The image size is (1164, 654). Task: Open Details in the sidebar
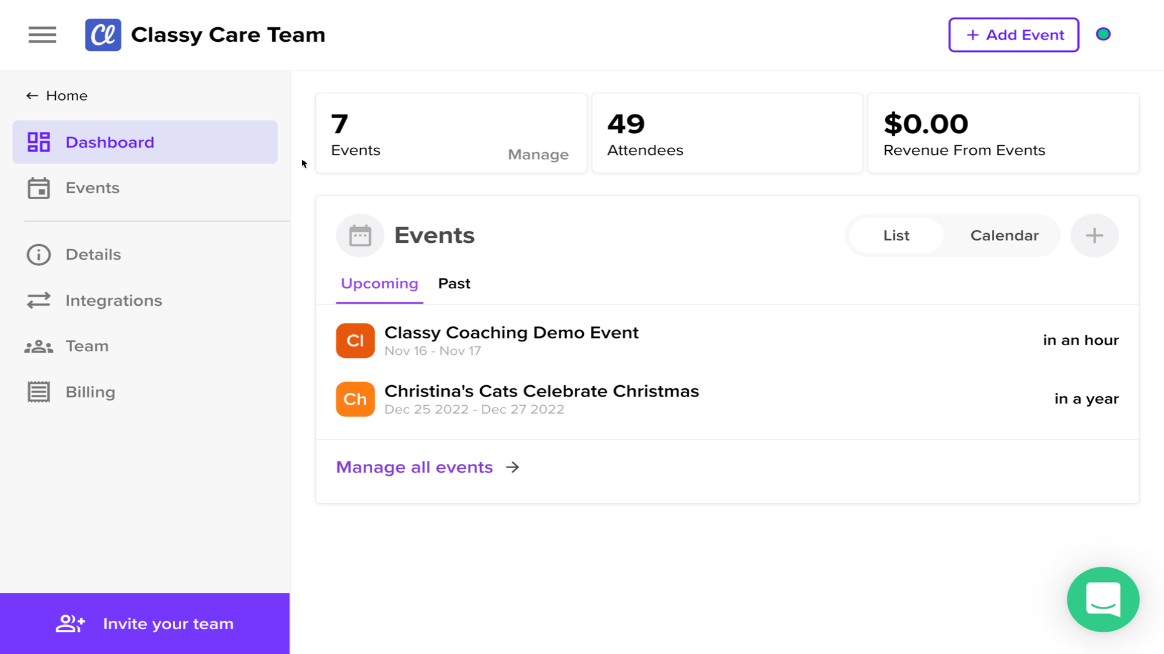coord(145,254)
